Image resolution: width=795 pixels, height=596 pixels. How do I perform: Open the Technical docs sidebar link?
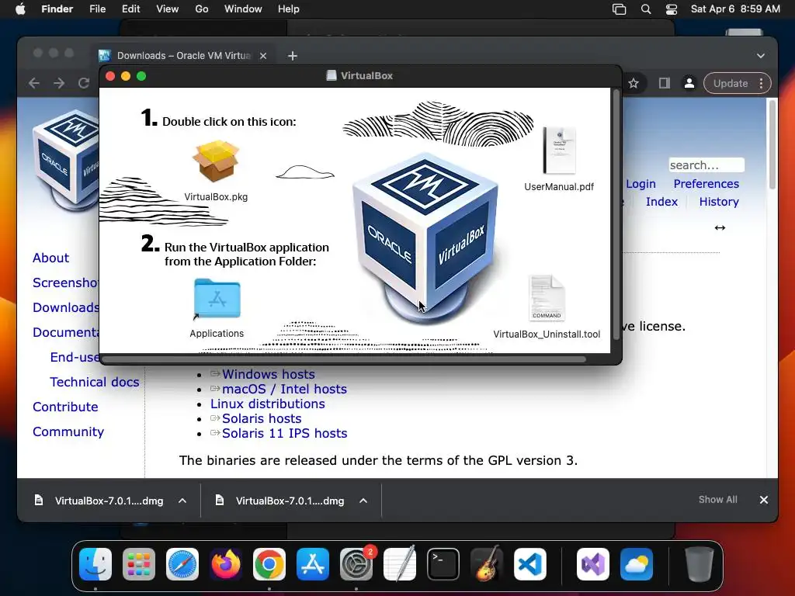tap(94, 382)
